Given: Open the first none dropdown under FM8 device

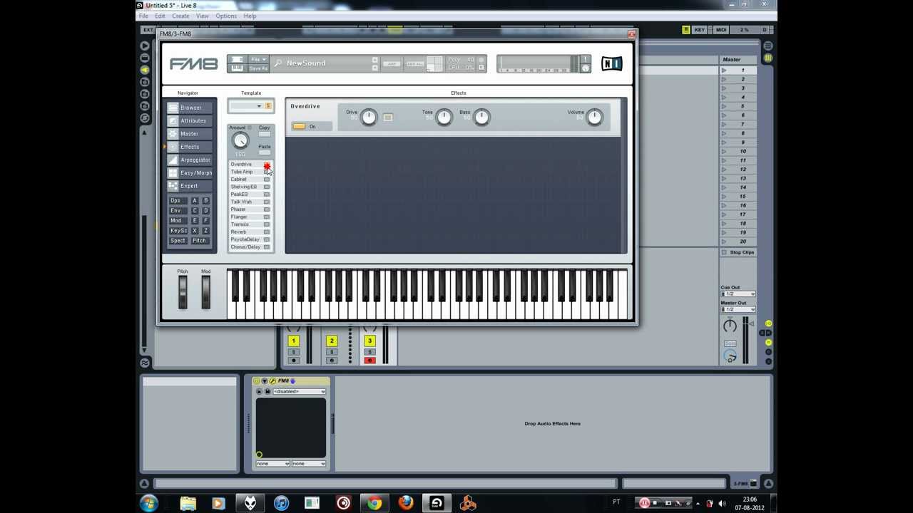Looking at the screenshot, I should coord(272,464).
